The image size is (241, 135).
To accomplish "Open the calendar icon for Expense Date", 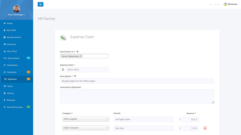I will [63, 70].
